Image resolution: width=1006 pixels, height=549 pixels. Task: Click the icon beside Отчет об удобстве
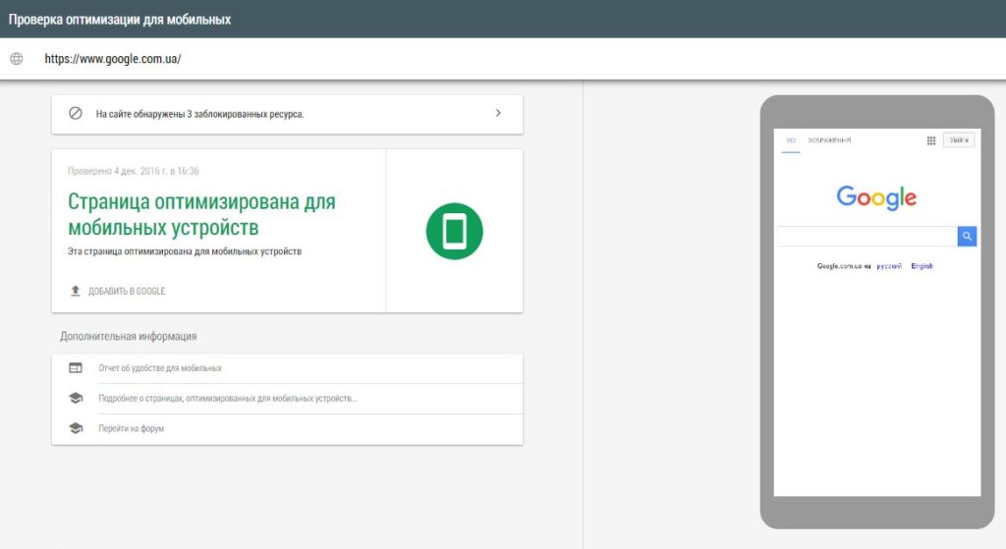tap(76, 368)
